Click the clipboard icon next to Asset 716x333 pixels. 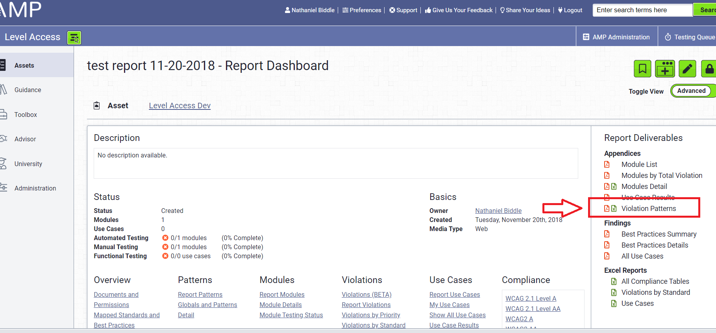(x=97, y=105)
